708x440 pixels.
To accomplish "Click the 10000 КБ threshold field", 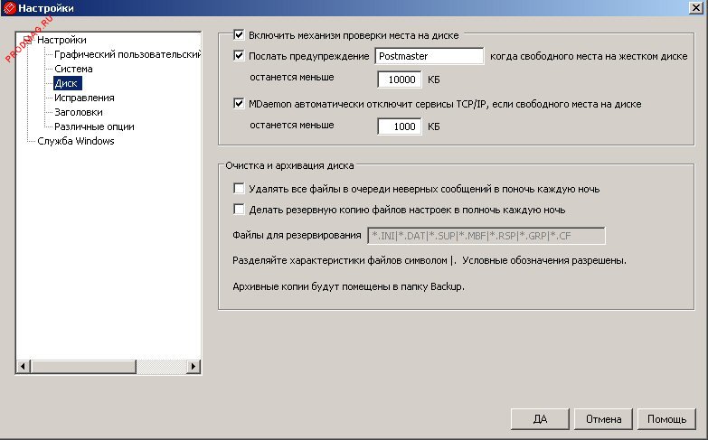I will coord(398,80).
